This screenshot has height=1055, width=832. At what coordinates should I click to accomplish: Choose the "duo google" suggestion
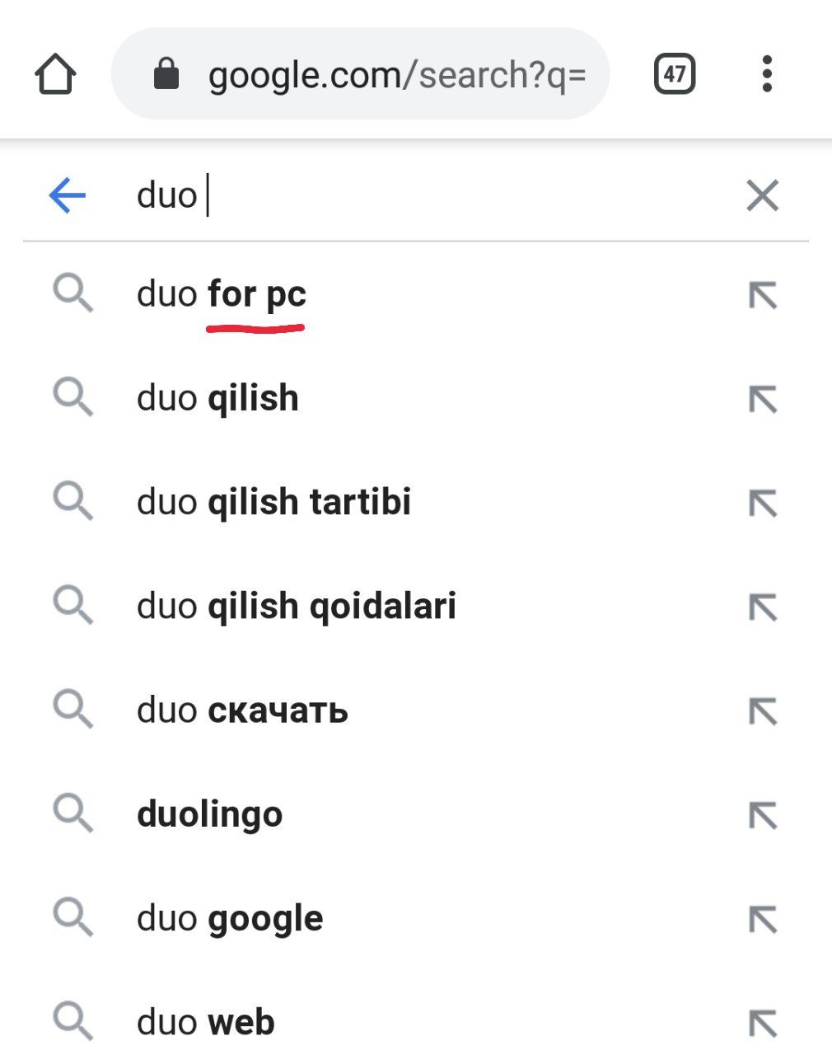tap(230, 918)
